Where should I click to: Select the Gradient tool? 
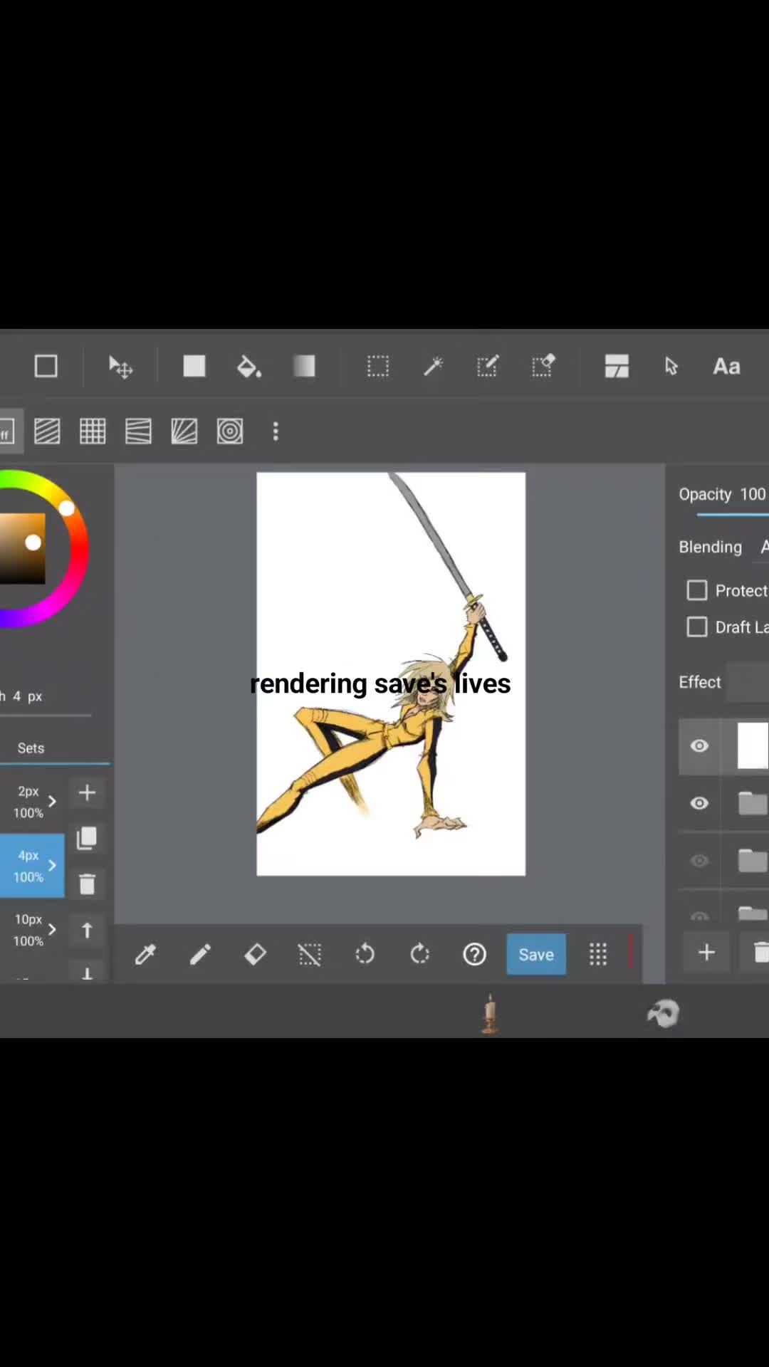304,366
